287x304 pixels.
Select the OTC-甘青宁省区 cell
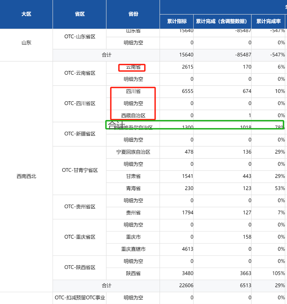80,170
